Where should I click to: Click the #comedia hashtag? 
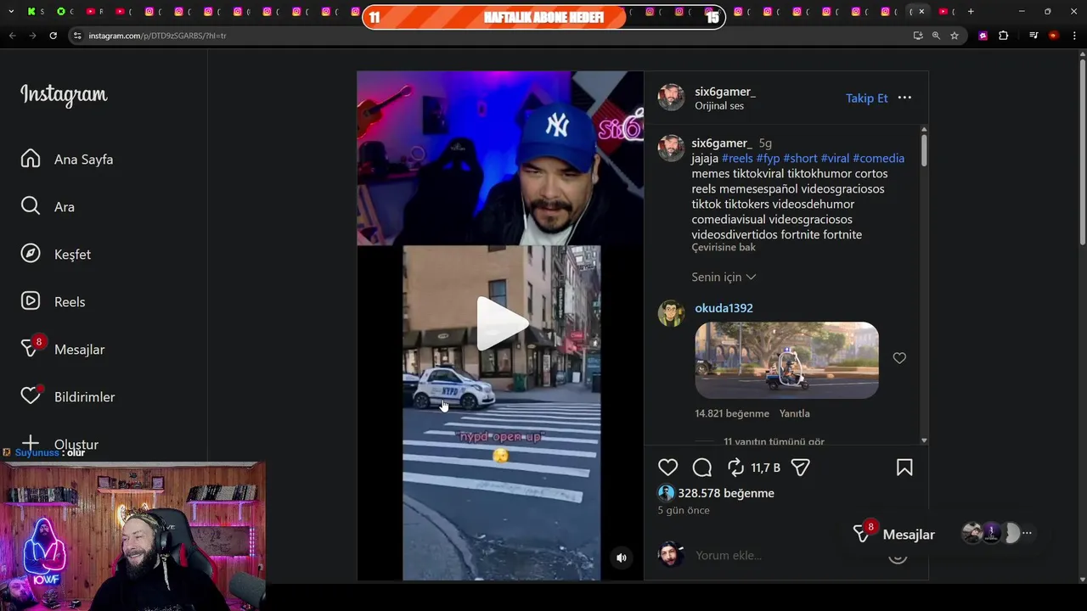[878, 158]
